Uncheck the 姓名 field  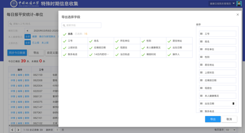pos(91,41)
